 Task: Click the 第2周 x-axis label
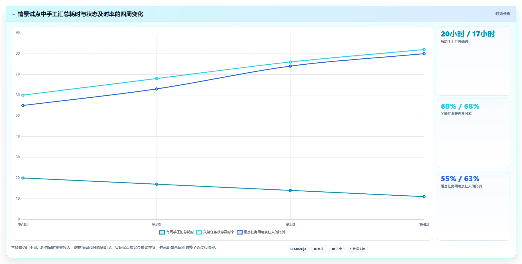point(157,224)
